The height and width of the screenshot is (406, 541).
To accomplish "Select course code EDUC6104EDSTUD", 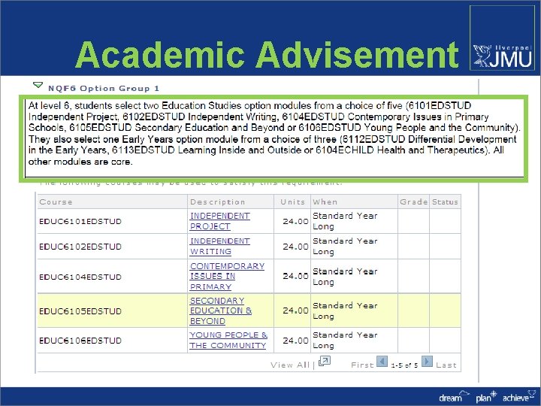I will click(80, 277).
